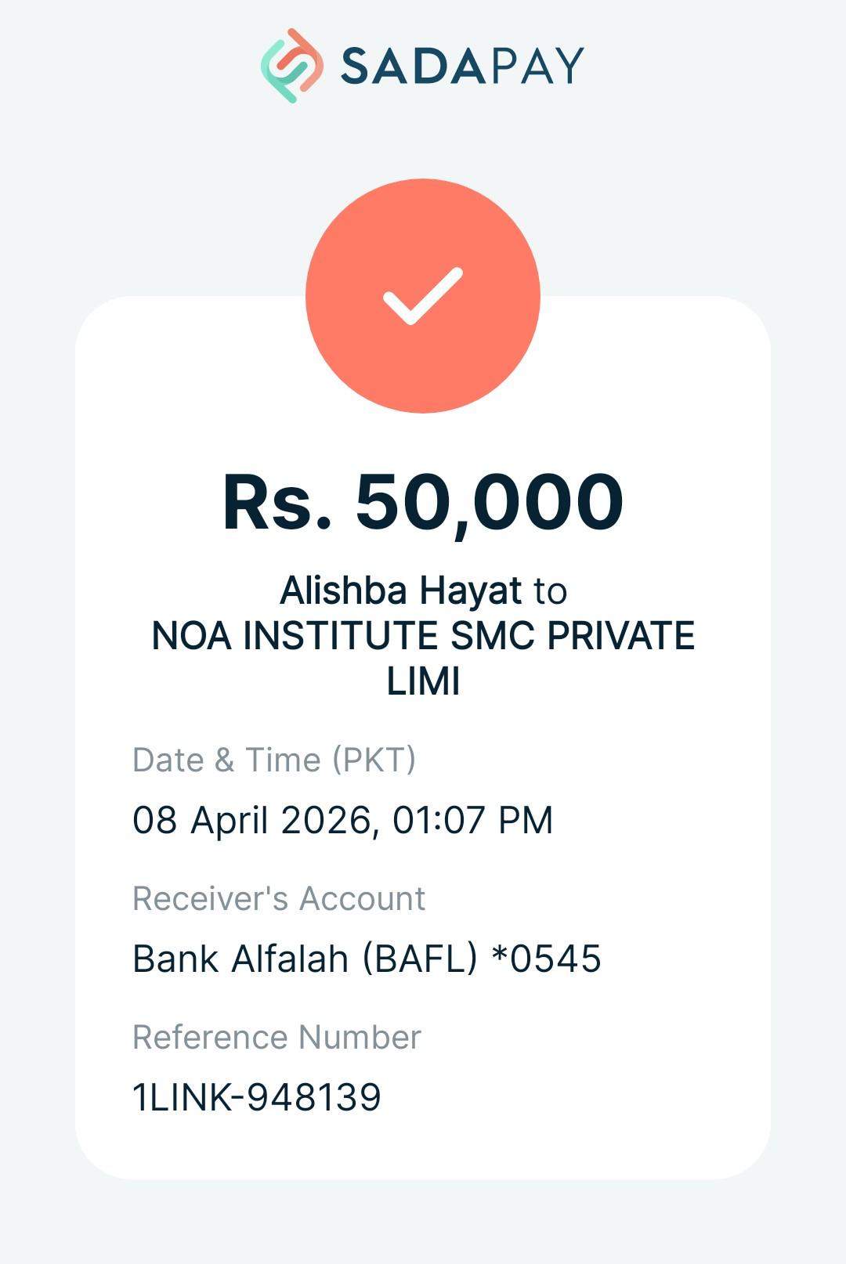Tap the Reference Number label
846x1264 pixels.
click(277, 1037)
